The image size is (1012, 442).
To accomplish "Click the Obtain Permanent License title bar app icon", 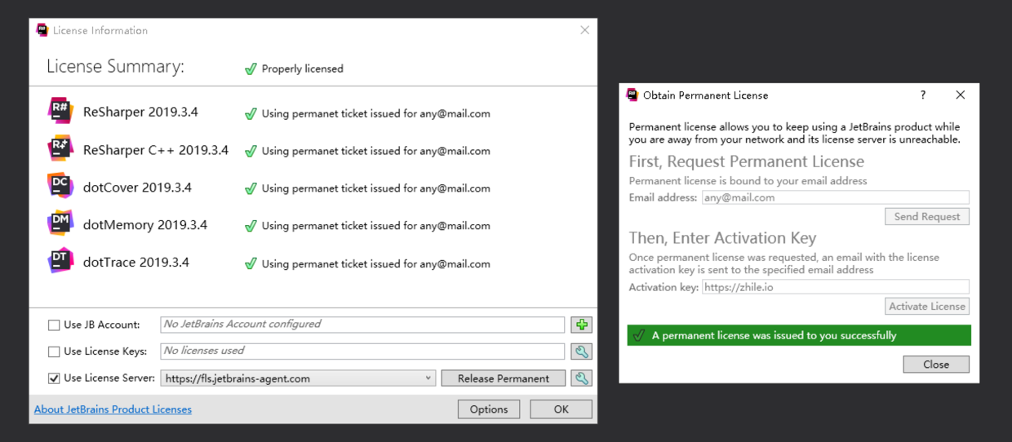I will pyautogui.click(x=632, y=95).
